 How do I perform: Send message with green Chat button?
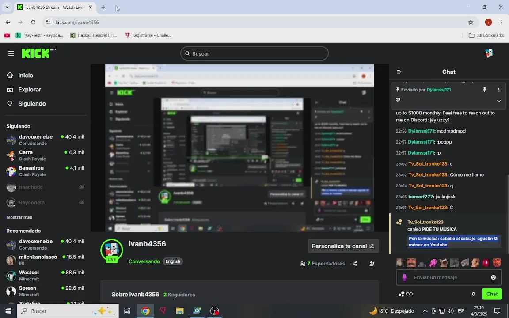pyautogui.click(x=492, y=294)
